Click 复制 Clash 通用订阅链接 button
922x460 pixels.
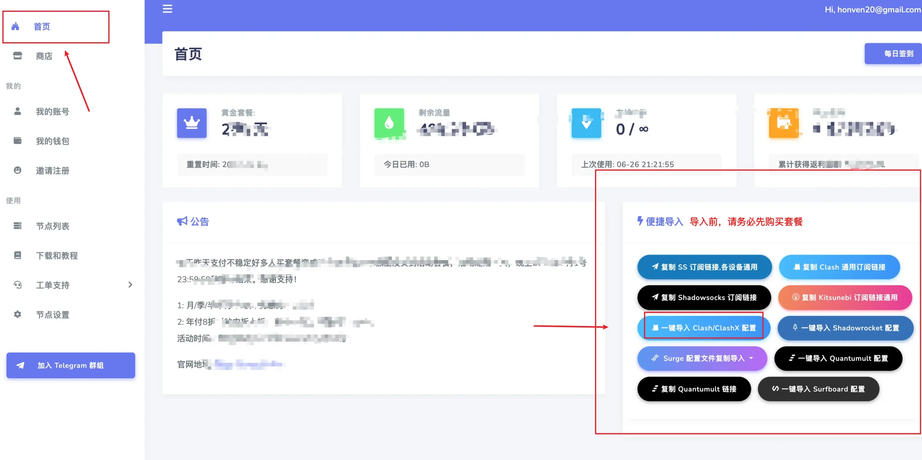coord(839,267)
